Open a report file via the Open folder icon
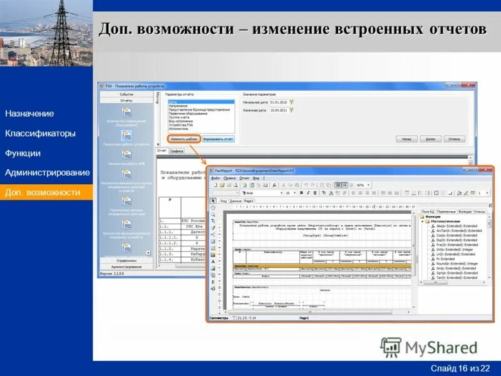501x376 pixels. click(x=222, y=185)
